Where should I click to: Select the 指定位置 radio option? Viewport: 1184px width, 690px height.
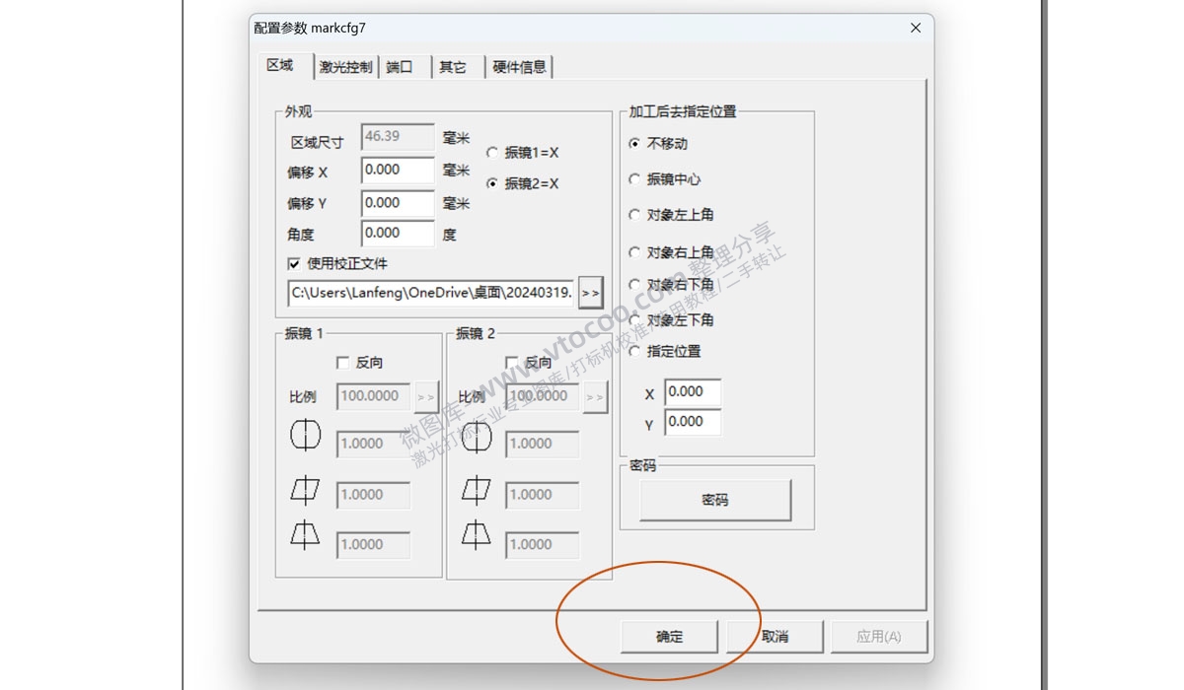pyautogui.click(x=632, y=351)
